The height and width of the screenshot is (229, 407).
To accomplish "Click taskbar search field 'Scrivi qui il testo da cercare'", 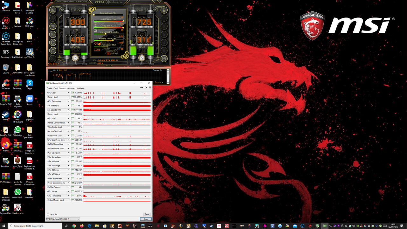I will click(35, 226).
